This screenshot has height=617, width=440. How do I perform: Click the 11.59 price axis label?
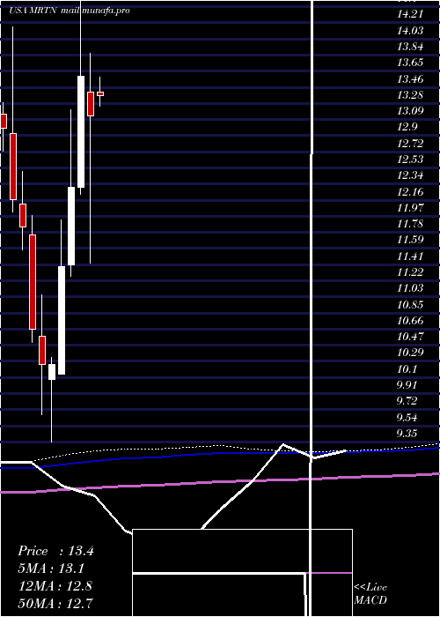coord(410,239)
